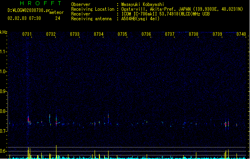
Task: Click the date stamp 02.02.03 07:30
Action: (24, 18)
